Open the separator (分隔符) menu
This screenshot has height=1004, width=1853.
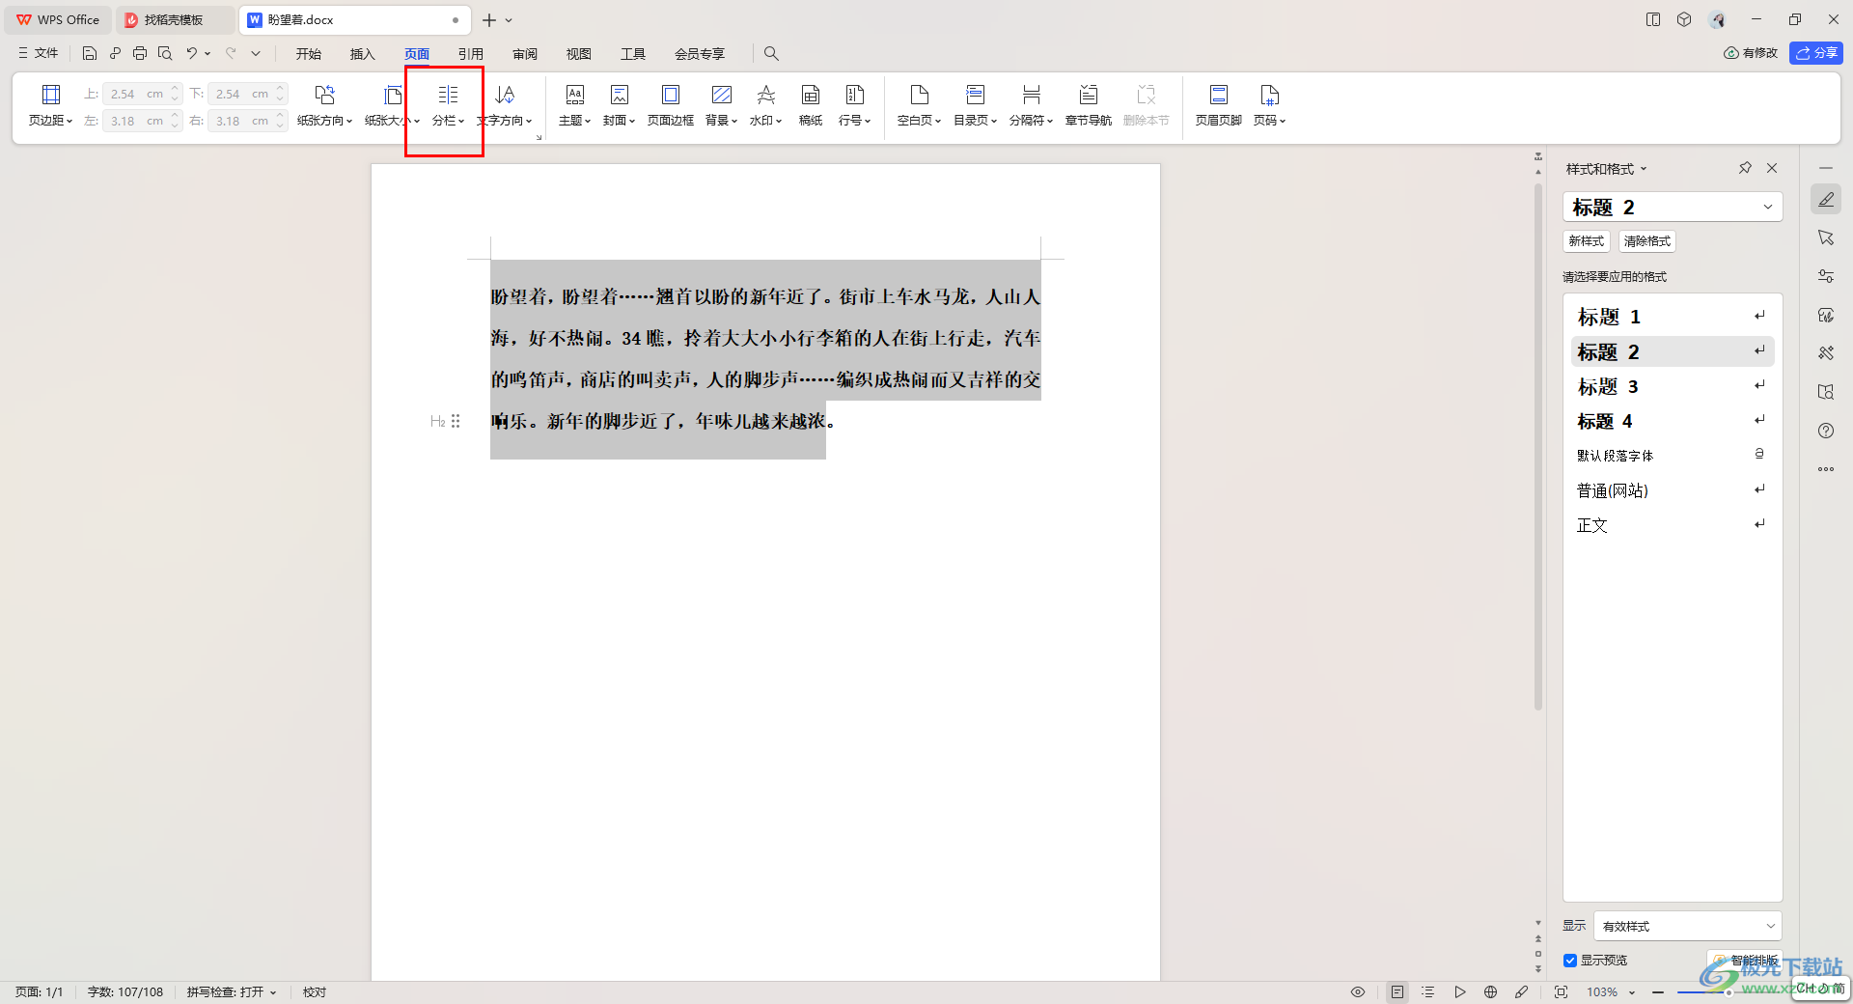tap(1031, 104)
